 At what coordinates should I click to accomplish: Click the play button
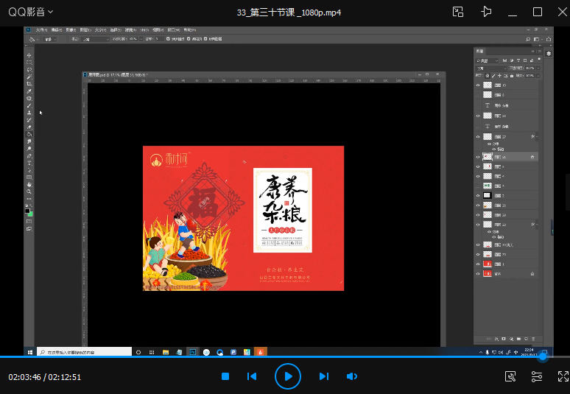tap(288, 376)
